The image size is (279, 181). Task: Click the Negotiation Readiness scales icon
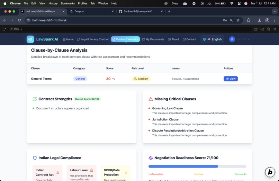(151, 158)
